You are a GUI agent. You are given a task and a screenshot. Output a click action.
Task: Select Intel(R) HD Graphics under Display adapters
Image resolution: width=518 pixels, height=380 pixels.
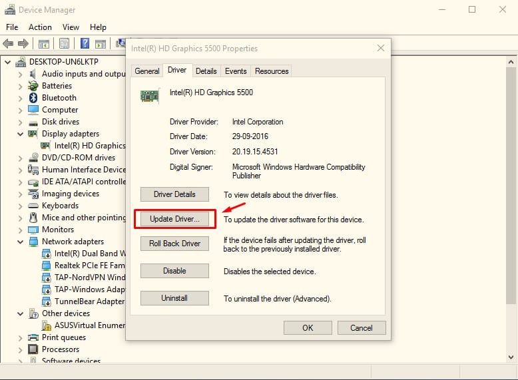tap(83, 146)
